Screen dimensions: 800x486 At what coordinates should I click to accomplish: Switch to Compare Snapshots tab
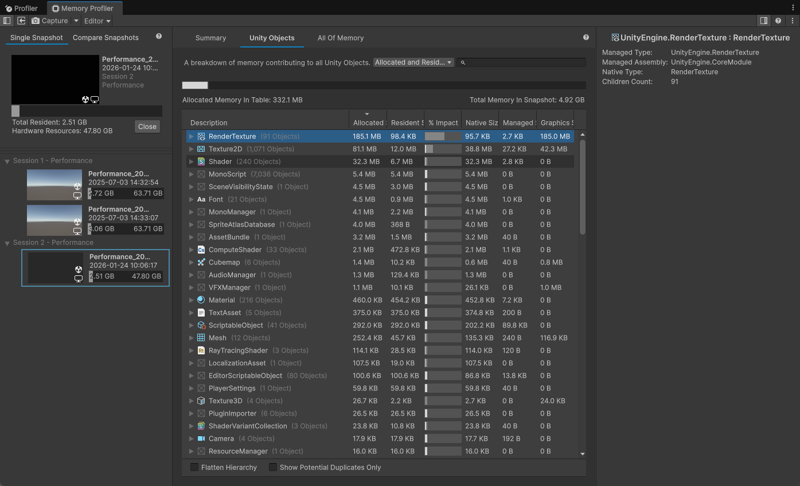tap(106, 38)
